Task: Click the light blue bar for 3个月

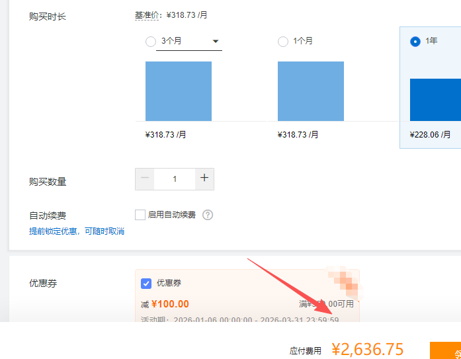Action: click(179, 91)
